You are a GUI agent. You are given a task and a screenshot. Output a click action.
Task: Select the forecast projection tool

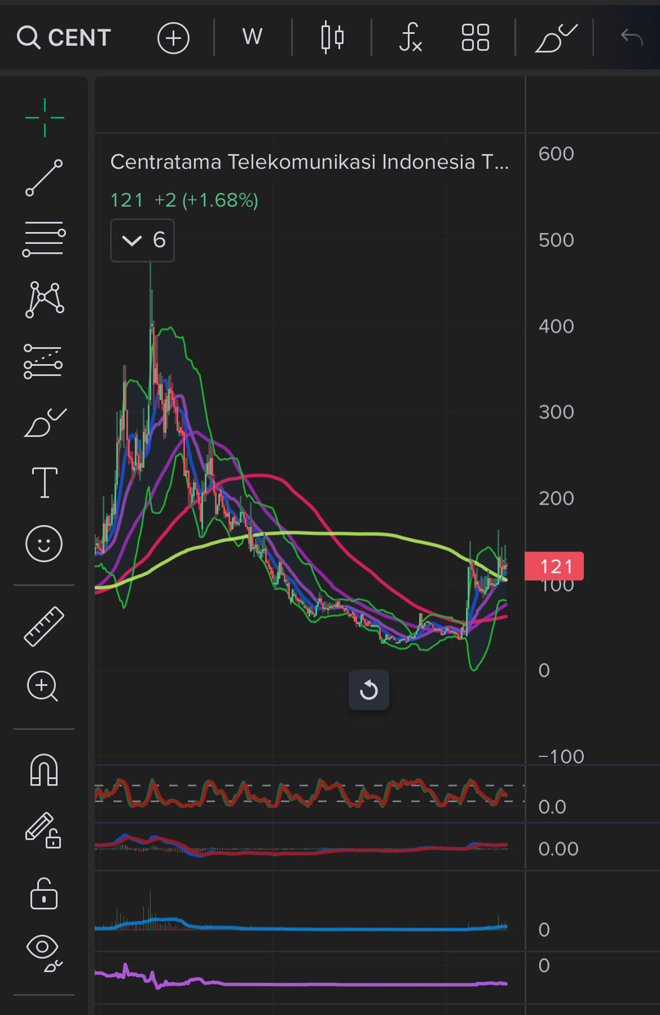[43, 361]
